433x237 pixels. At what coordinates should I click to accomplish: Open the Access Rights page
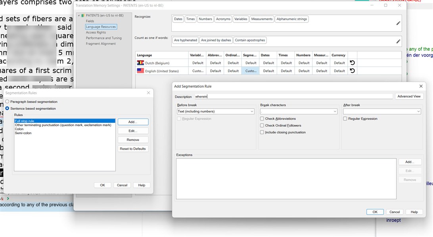tap(96, 32)
